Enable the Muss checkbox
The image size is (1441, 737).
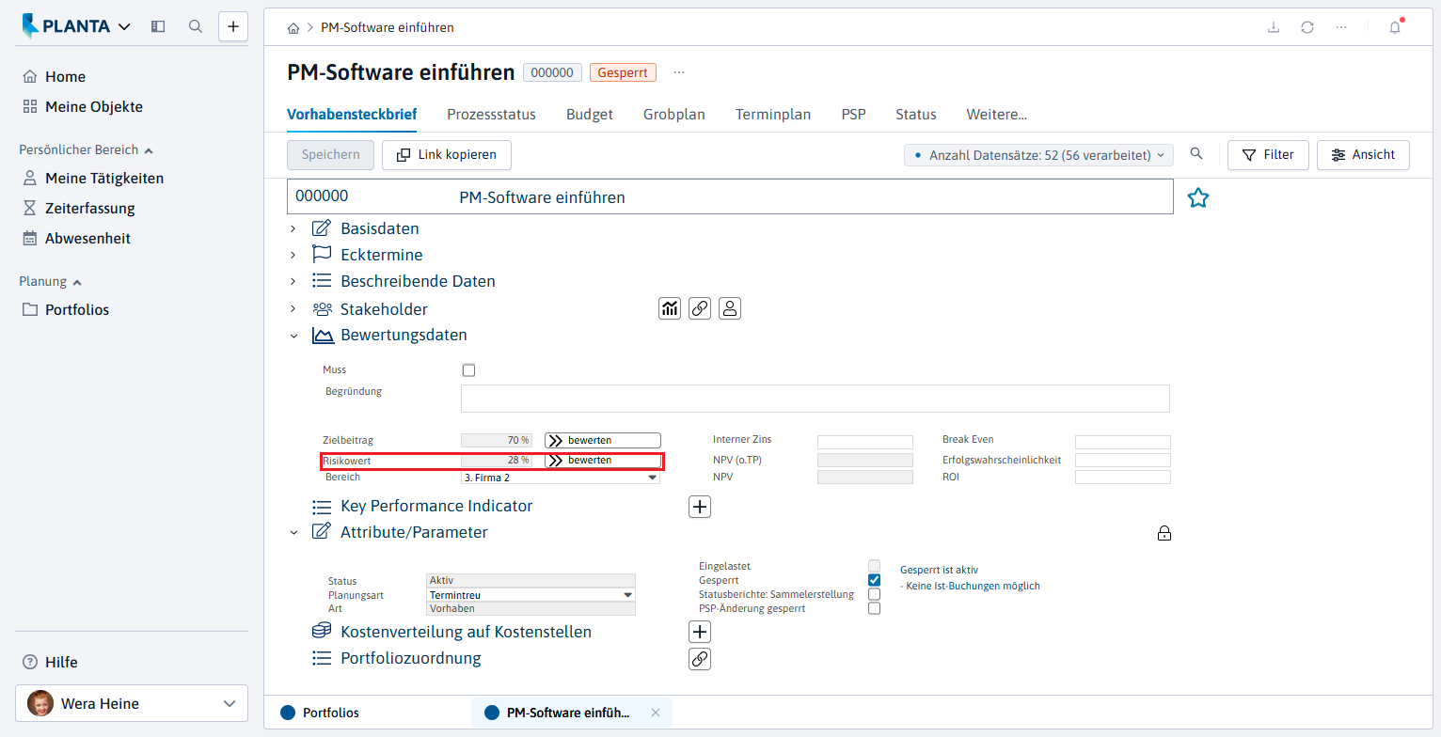468,370
